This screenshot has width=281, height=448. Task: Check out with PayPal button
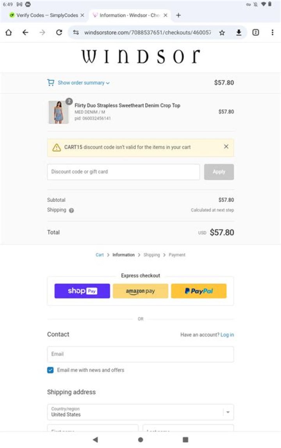(x=199, y=291)
